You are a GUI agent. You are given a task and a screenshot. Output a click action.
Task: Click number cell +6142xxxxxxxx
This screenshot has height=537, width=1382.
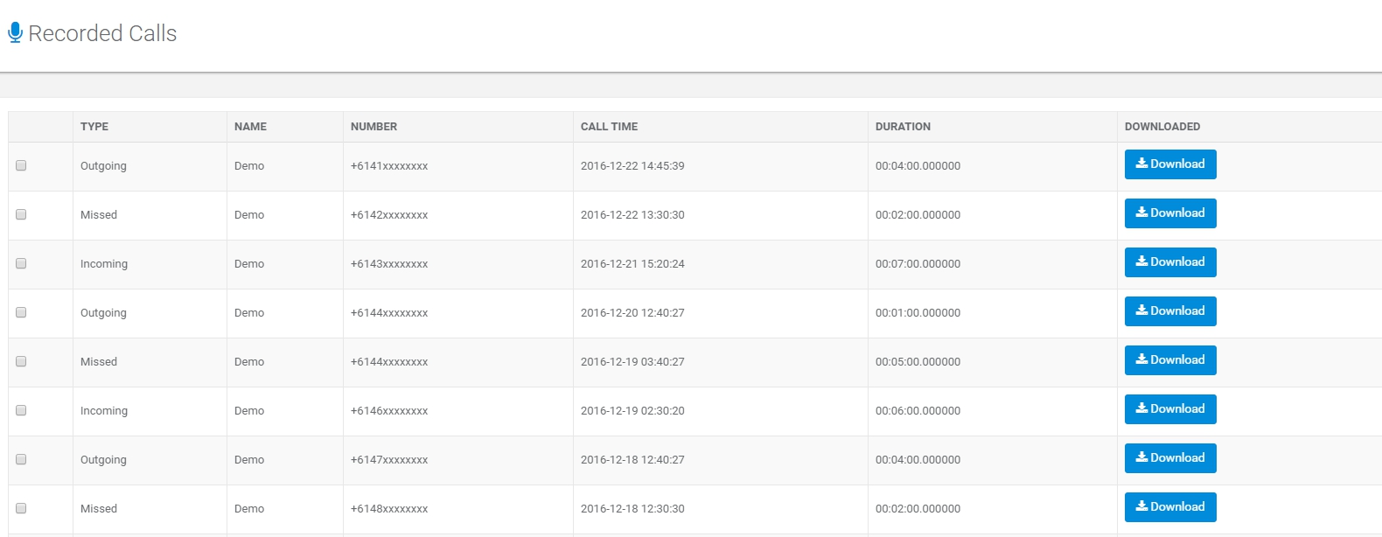pyautogui.click(x=389, y=215)
